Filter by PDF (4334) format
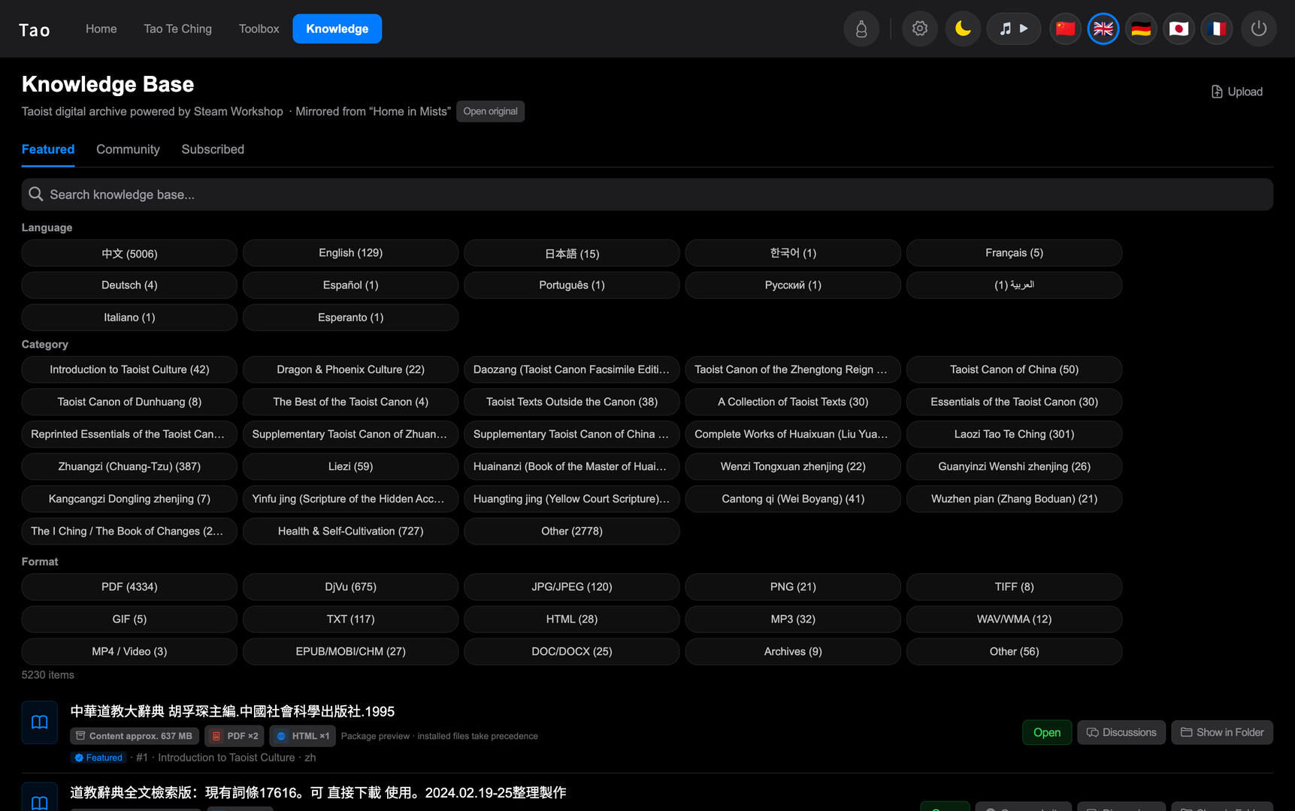Image resolution: width=1295 pixels, height=811 pixels. 129,586
